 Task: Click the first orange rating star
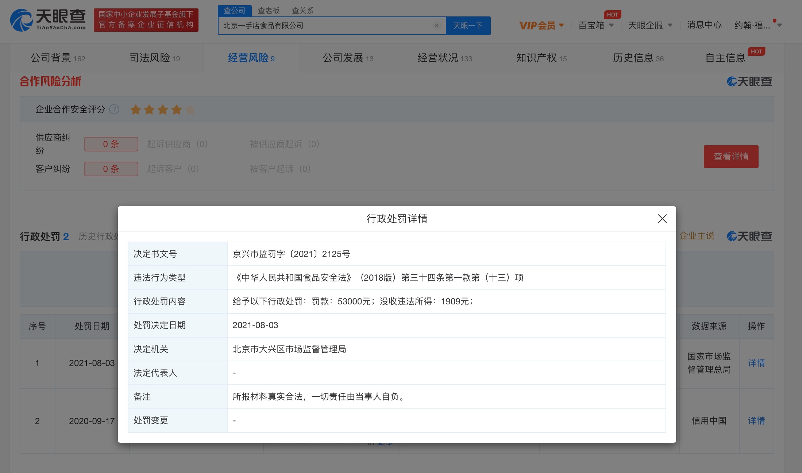point(136,109)
